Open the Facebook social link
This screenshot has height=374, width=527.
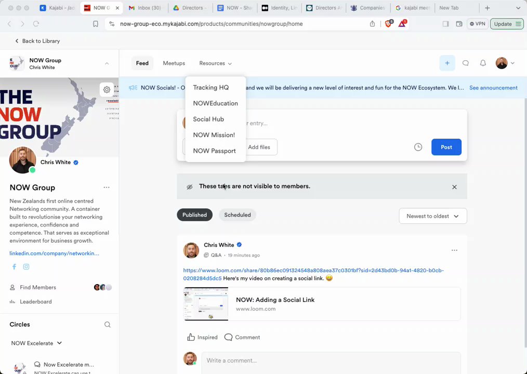tap(14, 267)
